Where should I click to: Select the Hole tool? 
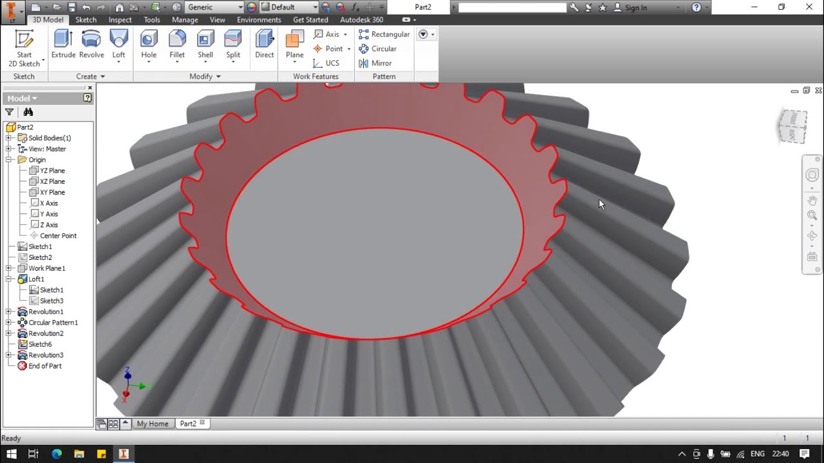coord(149,45)
